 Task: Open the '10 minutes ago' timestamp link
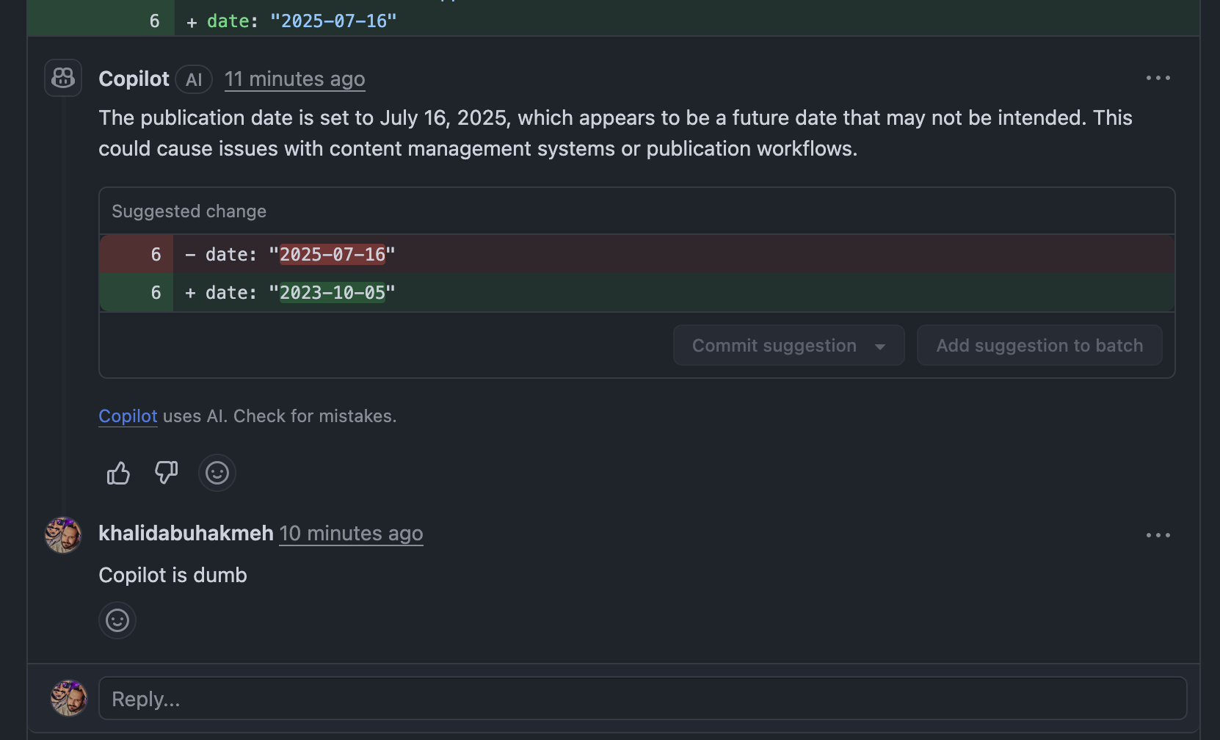(x=352, y=534)
